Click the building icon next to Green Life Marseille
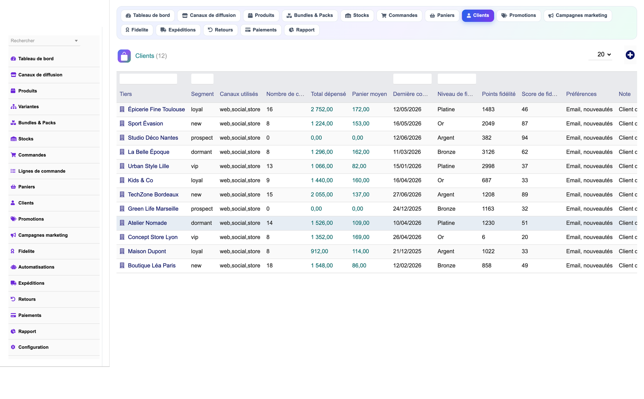This screenshot has width=644, height=399. pyautogui.click(x=122, y=209)
